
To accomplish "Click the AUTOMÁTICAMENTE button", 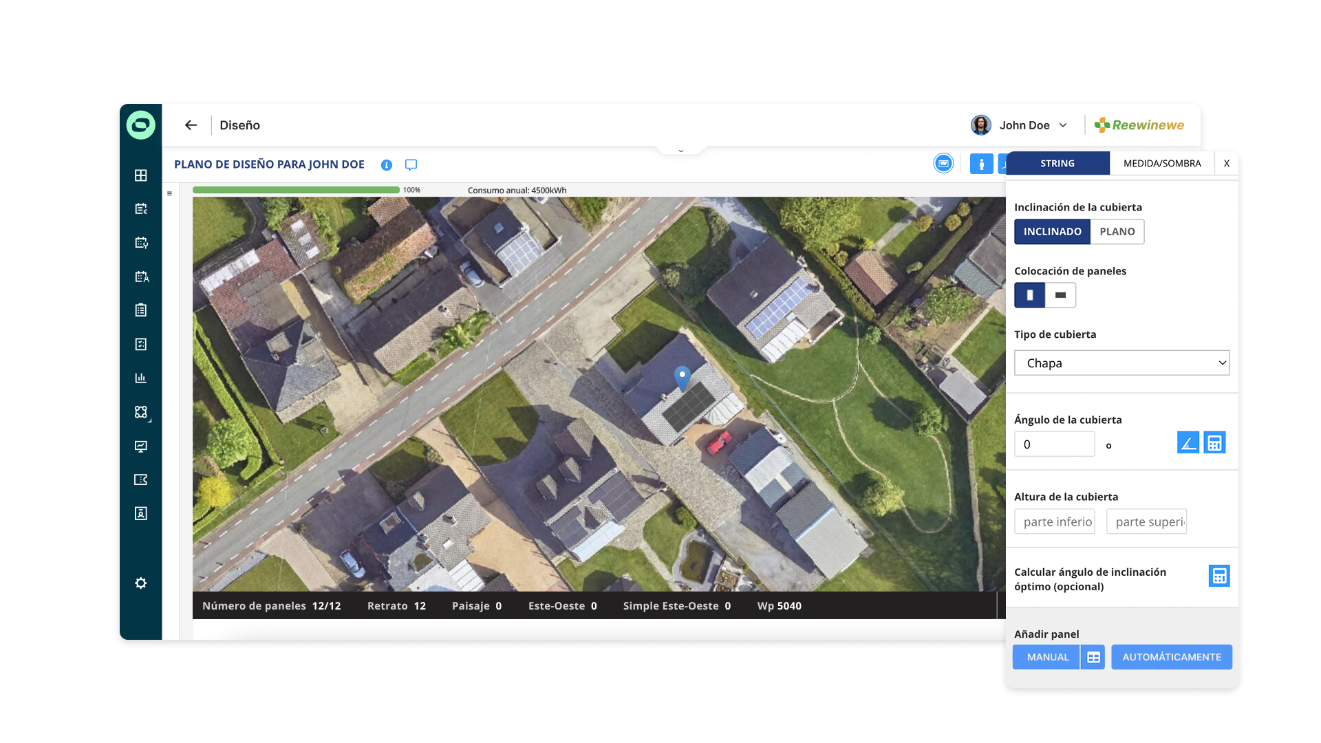I will click(x=1171, y=658).
